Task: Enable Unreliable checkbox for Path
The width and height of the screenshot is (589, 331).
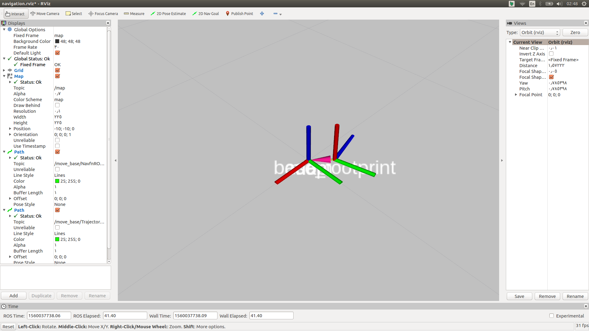Action: tap(57, 169)
